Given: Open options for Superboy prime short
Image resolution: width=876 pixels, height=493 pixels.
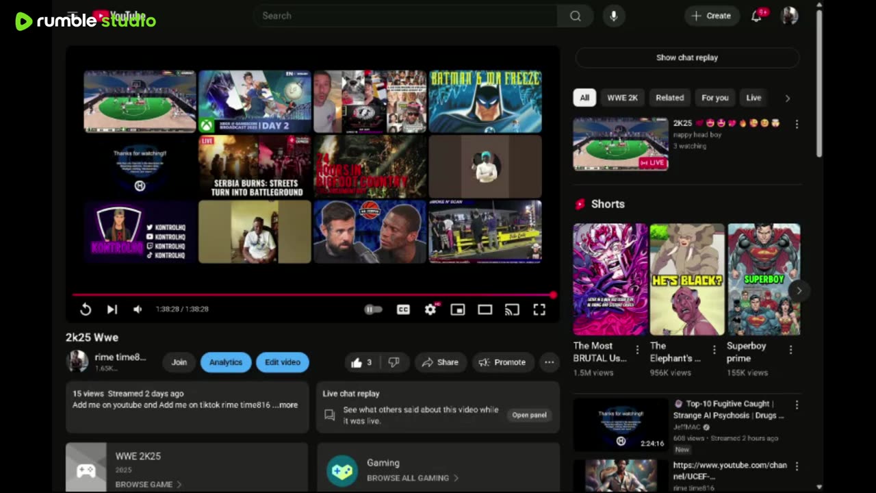Looking at the screenshot, I should pos(791,350).
